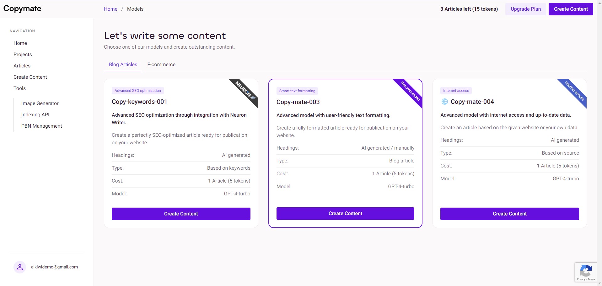Click the globe icon beside Copy-mate-004
602x286 pixels.
445,102
